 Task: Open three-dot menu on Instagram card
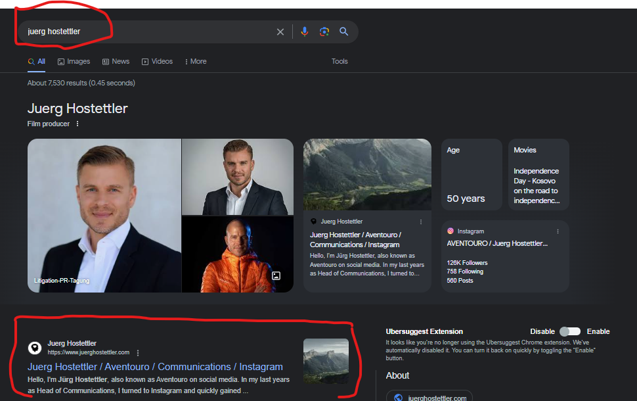tap(558, 231)
